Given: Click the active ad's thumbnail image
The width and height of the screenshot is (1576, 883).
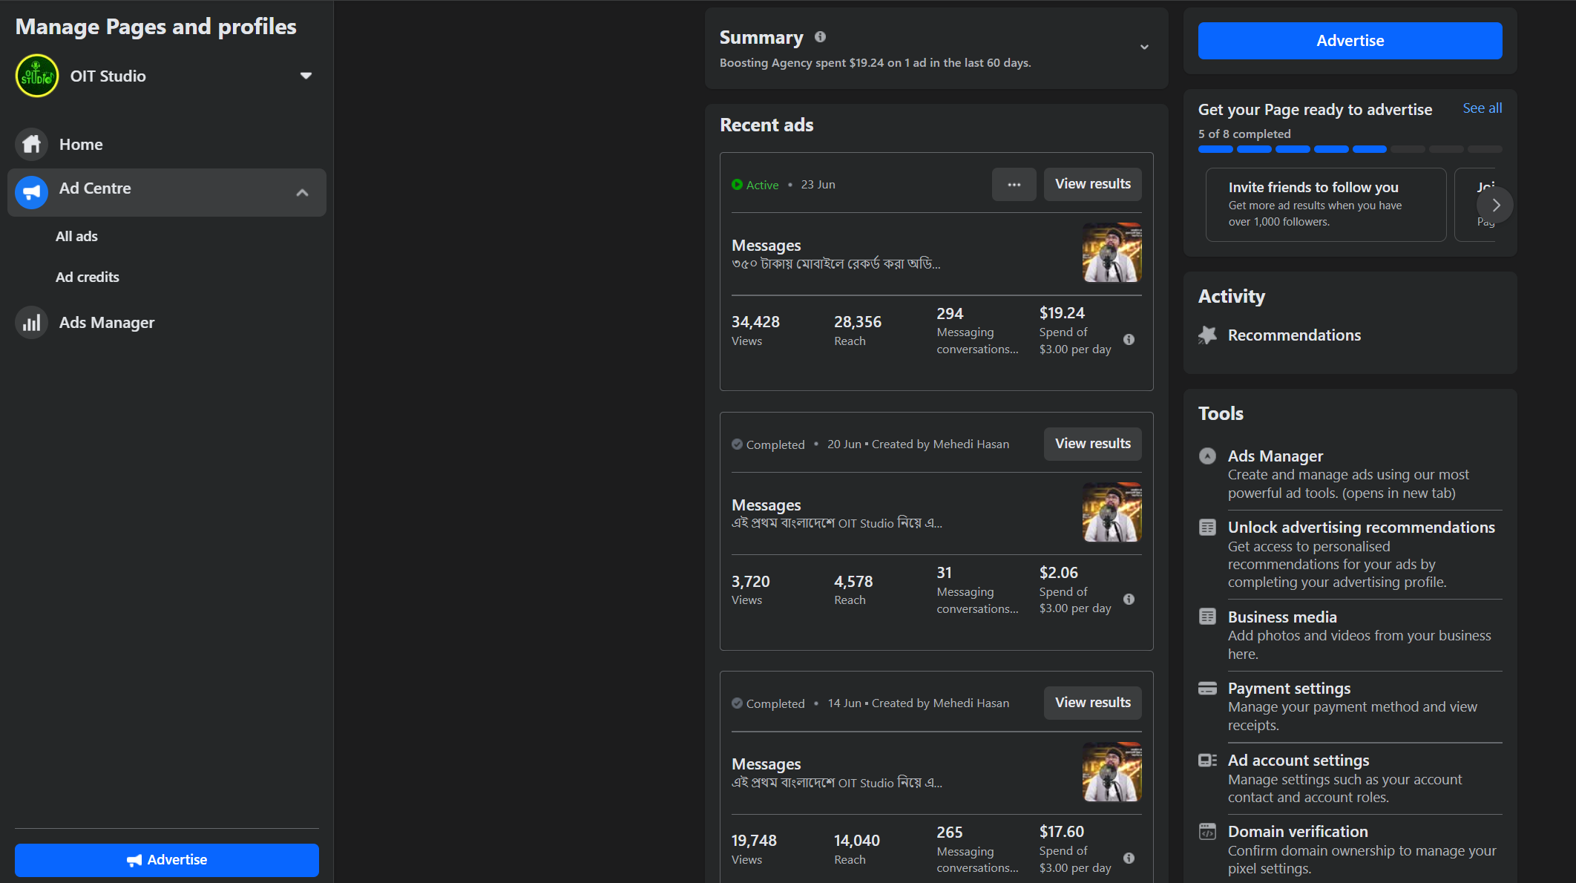Looking at the screenshot, I should 1112,252.
